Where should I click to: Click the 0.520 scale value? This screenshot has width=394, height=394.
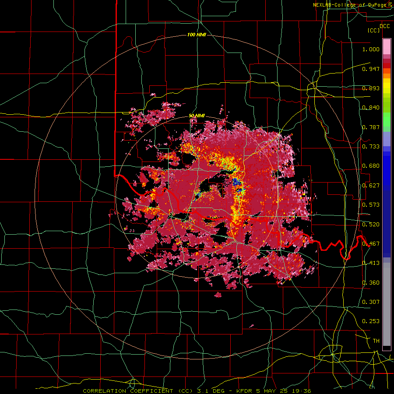pyautogui.click(x=371, y=225)
